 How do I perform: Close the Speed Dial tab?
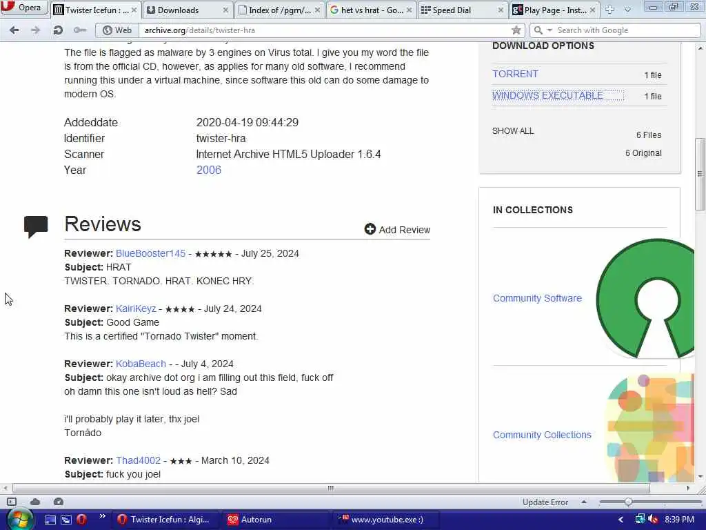pos(501,10)
